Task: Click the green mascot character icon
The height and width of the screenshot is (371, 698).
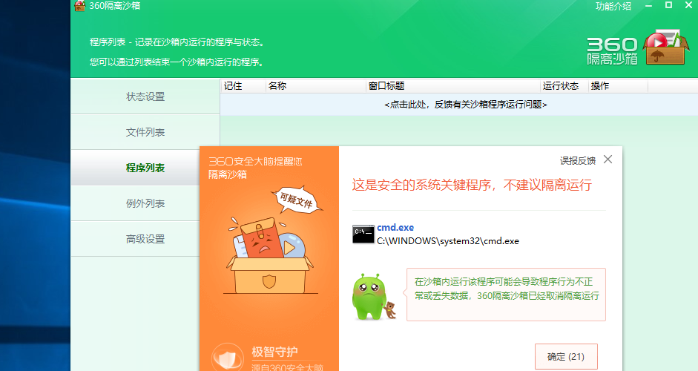Action: 369,297
